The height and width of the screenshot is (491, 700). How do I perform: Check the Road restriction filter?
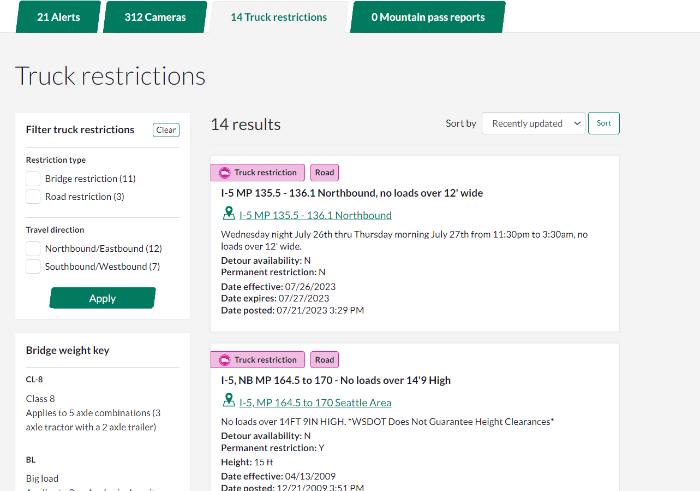click(33, 197)
